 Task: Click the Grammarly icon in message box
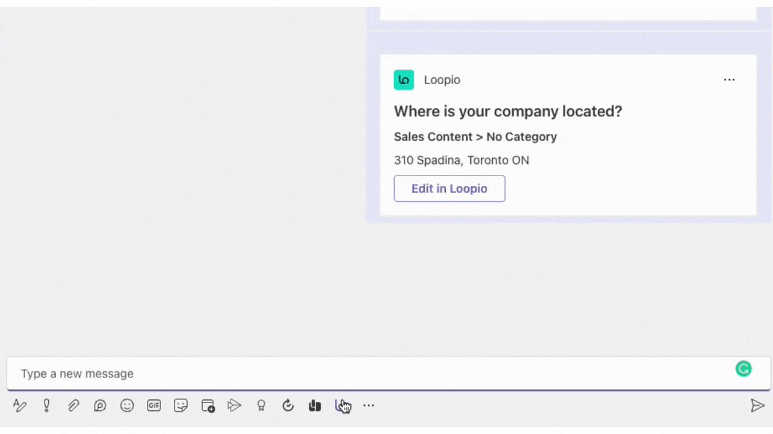pyautogui.click(x=743, y=369)
